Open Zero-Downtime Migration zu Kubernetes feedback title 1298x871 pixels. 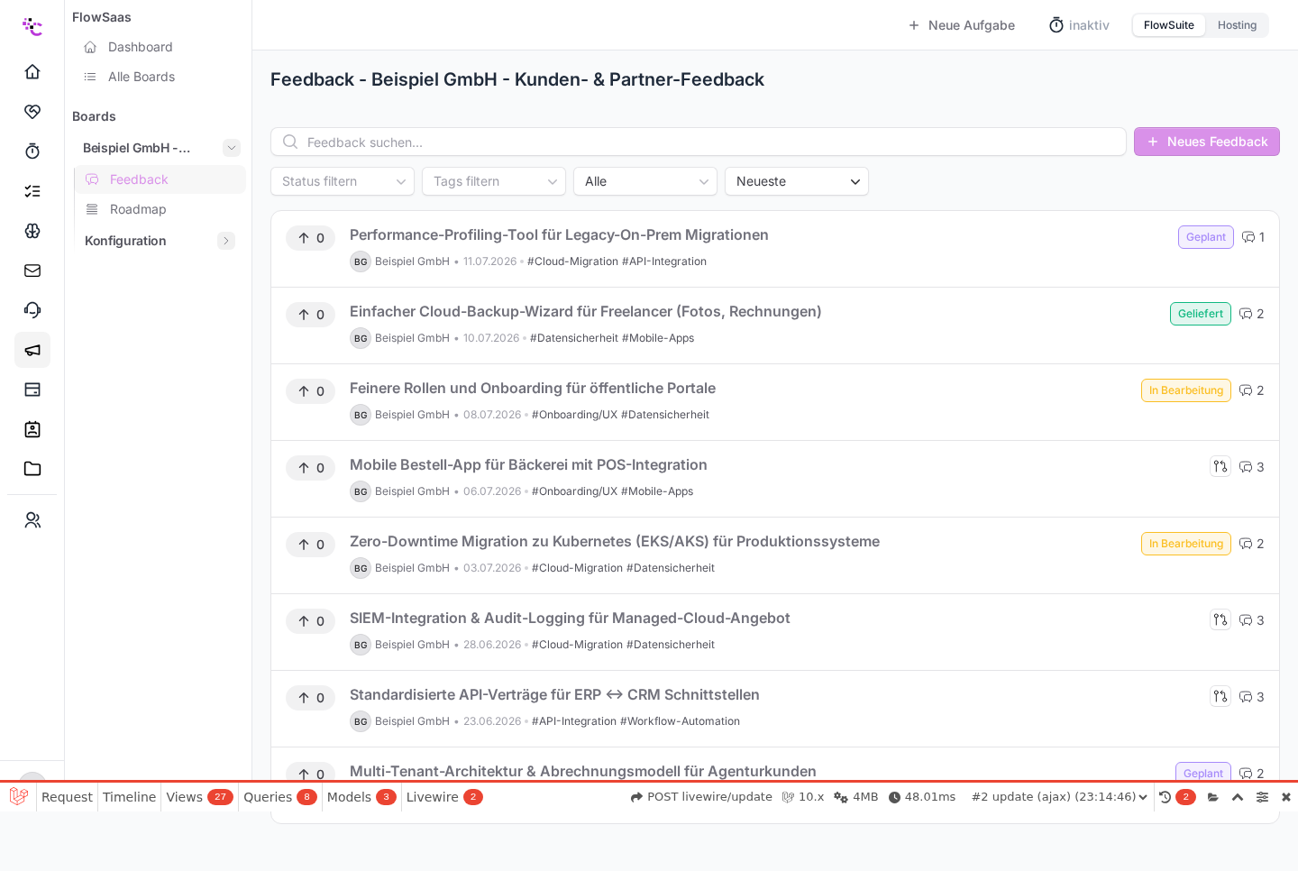615,541
